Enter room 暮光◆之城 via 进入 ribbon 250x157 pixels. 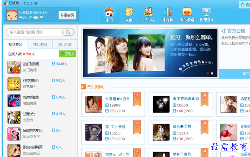[205, 127]
